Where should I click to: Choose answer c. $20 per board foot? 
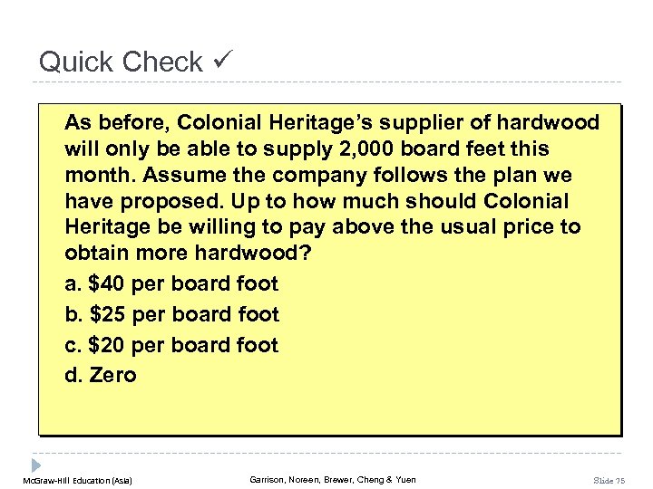pos(171,345)
